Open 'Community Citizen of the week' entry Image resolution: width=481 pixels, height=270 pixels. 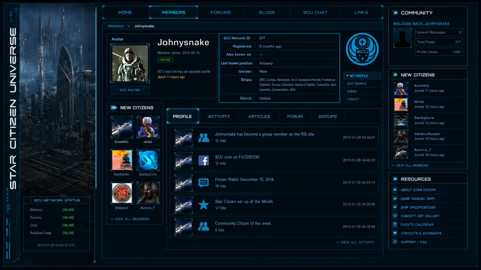point(243,223)
